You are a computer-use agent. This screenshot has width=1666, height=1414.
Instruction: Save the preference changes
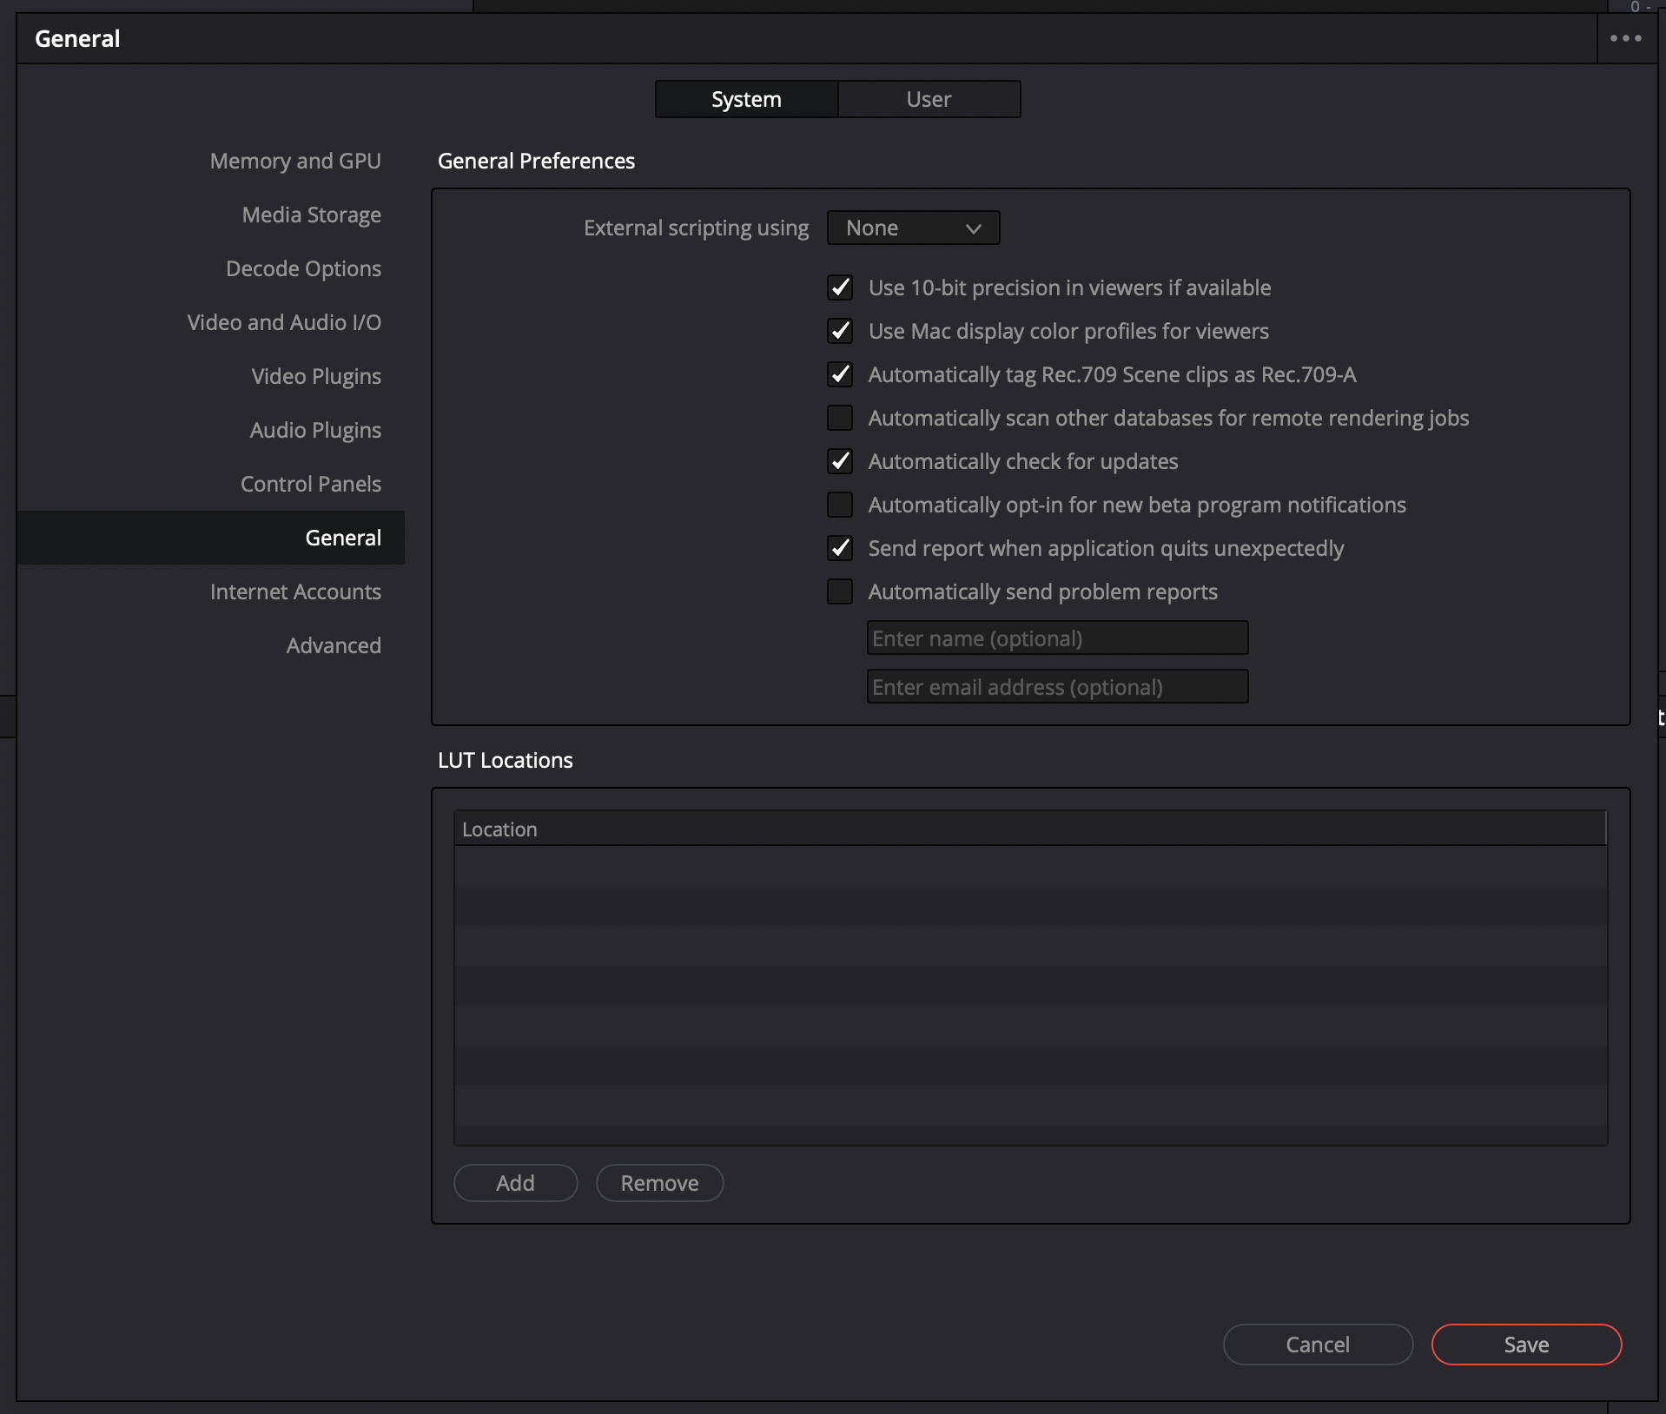point(1526,1345)
